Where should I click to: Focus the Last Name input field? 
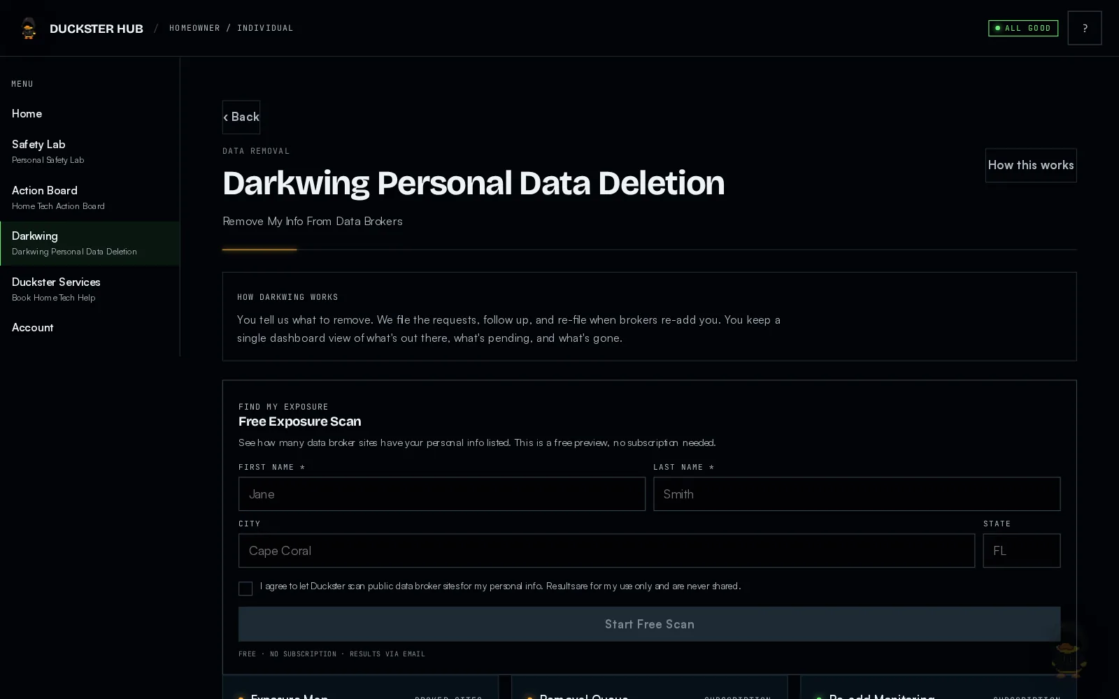coord(857,494)
